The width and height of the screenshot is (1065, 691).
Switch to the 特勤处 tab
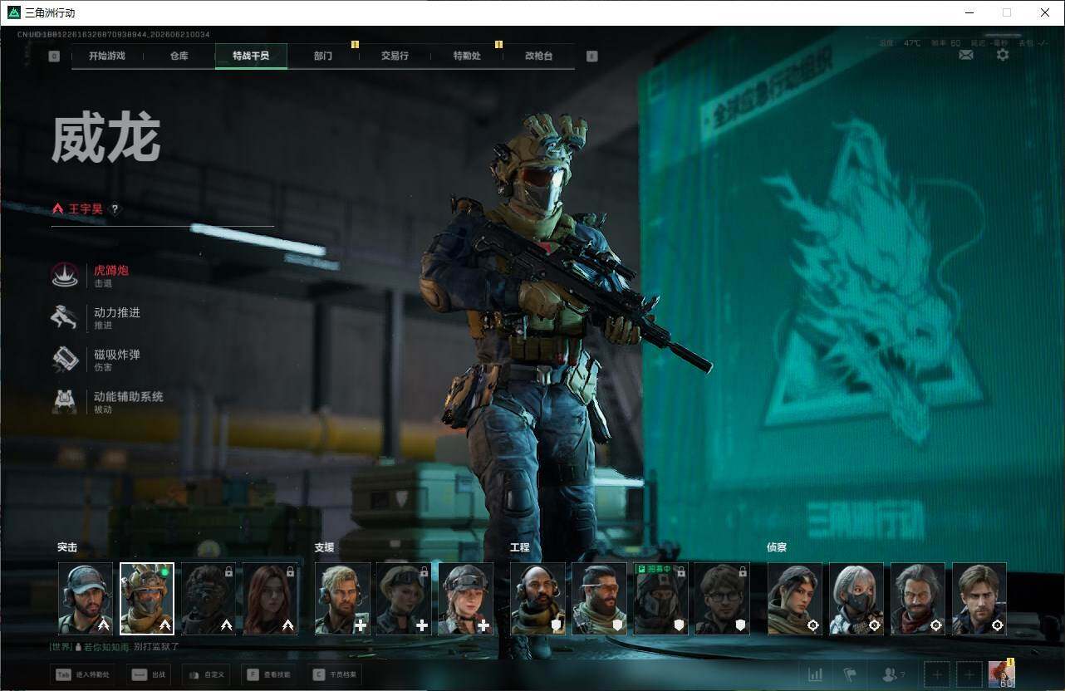click(x=467, y=56)
